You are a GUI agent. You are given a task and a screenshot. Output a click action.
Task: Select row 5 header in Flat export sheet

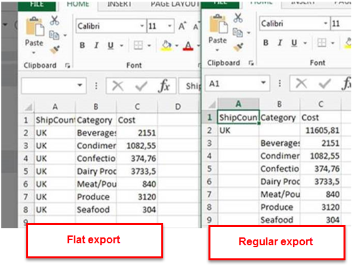[x=26, y=171]
